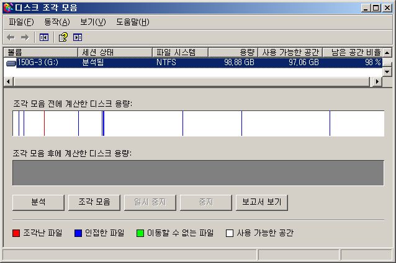The height and width of the screenshot is (263, 396).
Task: Click the 분석됨 status cell
Action: pyautogui.click(x=93, y=63)
